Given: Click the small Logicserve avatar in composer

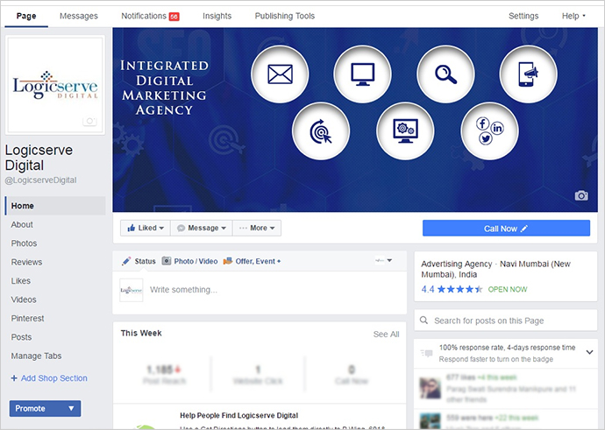Looking at the screenshot, I should point(132,290).
